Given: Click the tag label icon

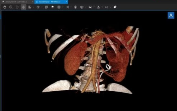Looking at the screenshot, I should click(x=115, y=7).
